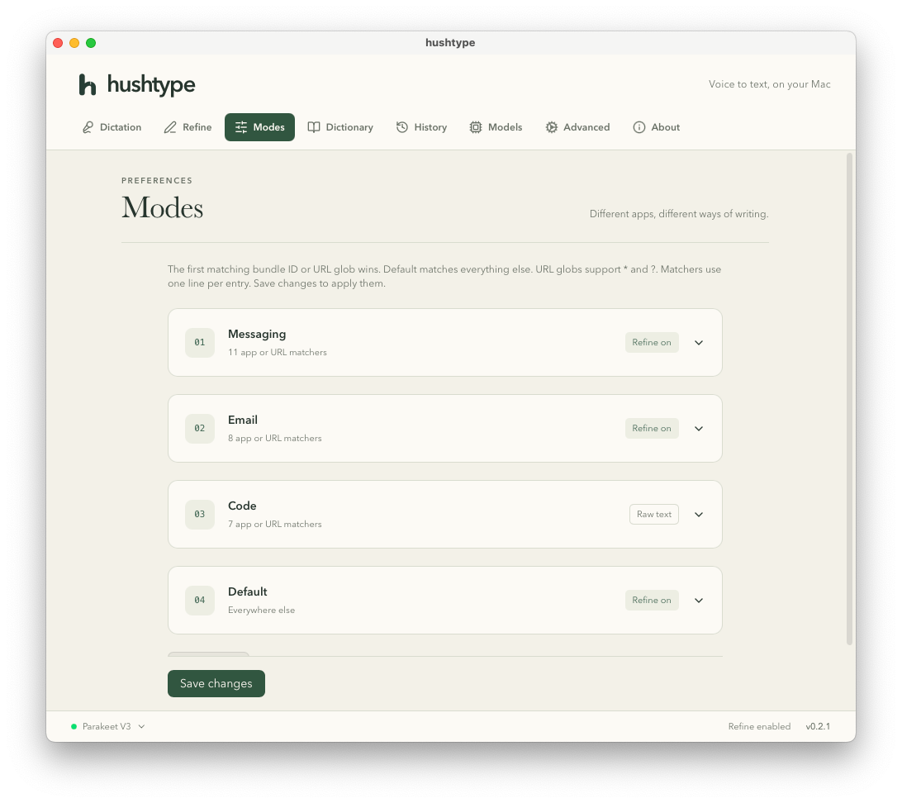Open the Models tab
This screenshot has width=902, height=803.
tap(496, 127)
